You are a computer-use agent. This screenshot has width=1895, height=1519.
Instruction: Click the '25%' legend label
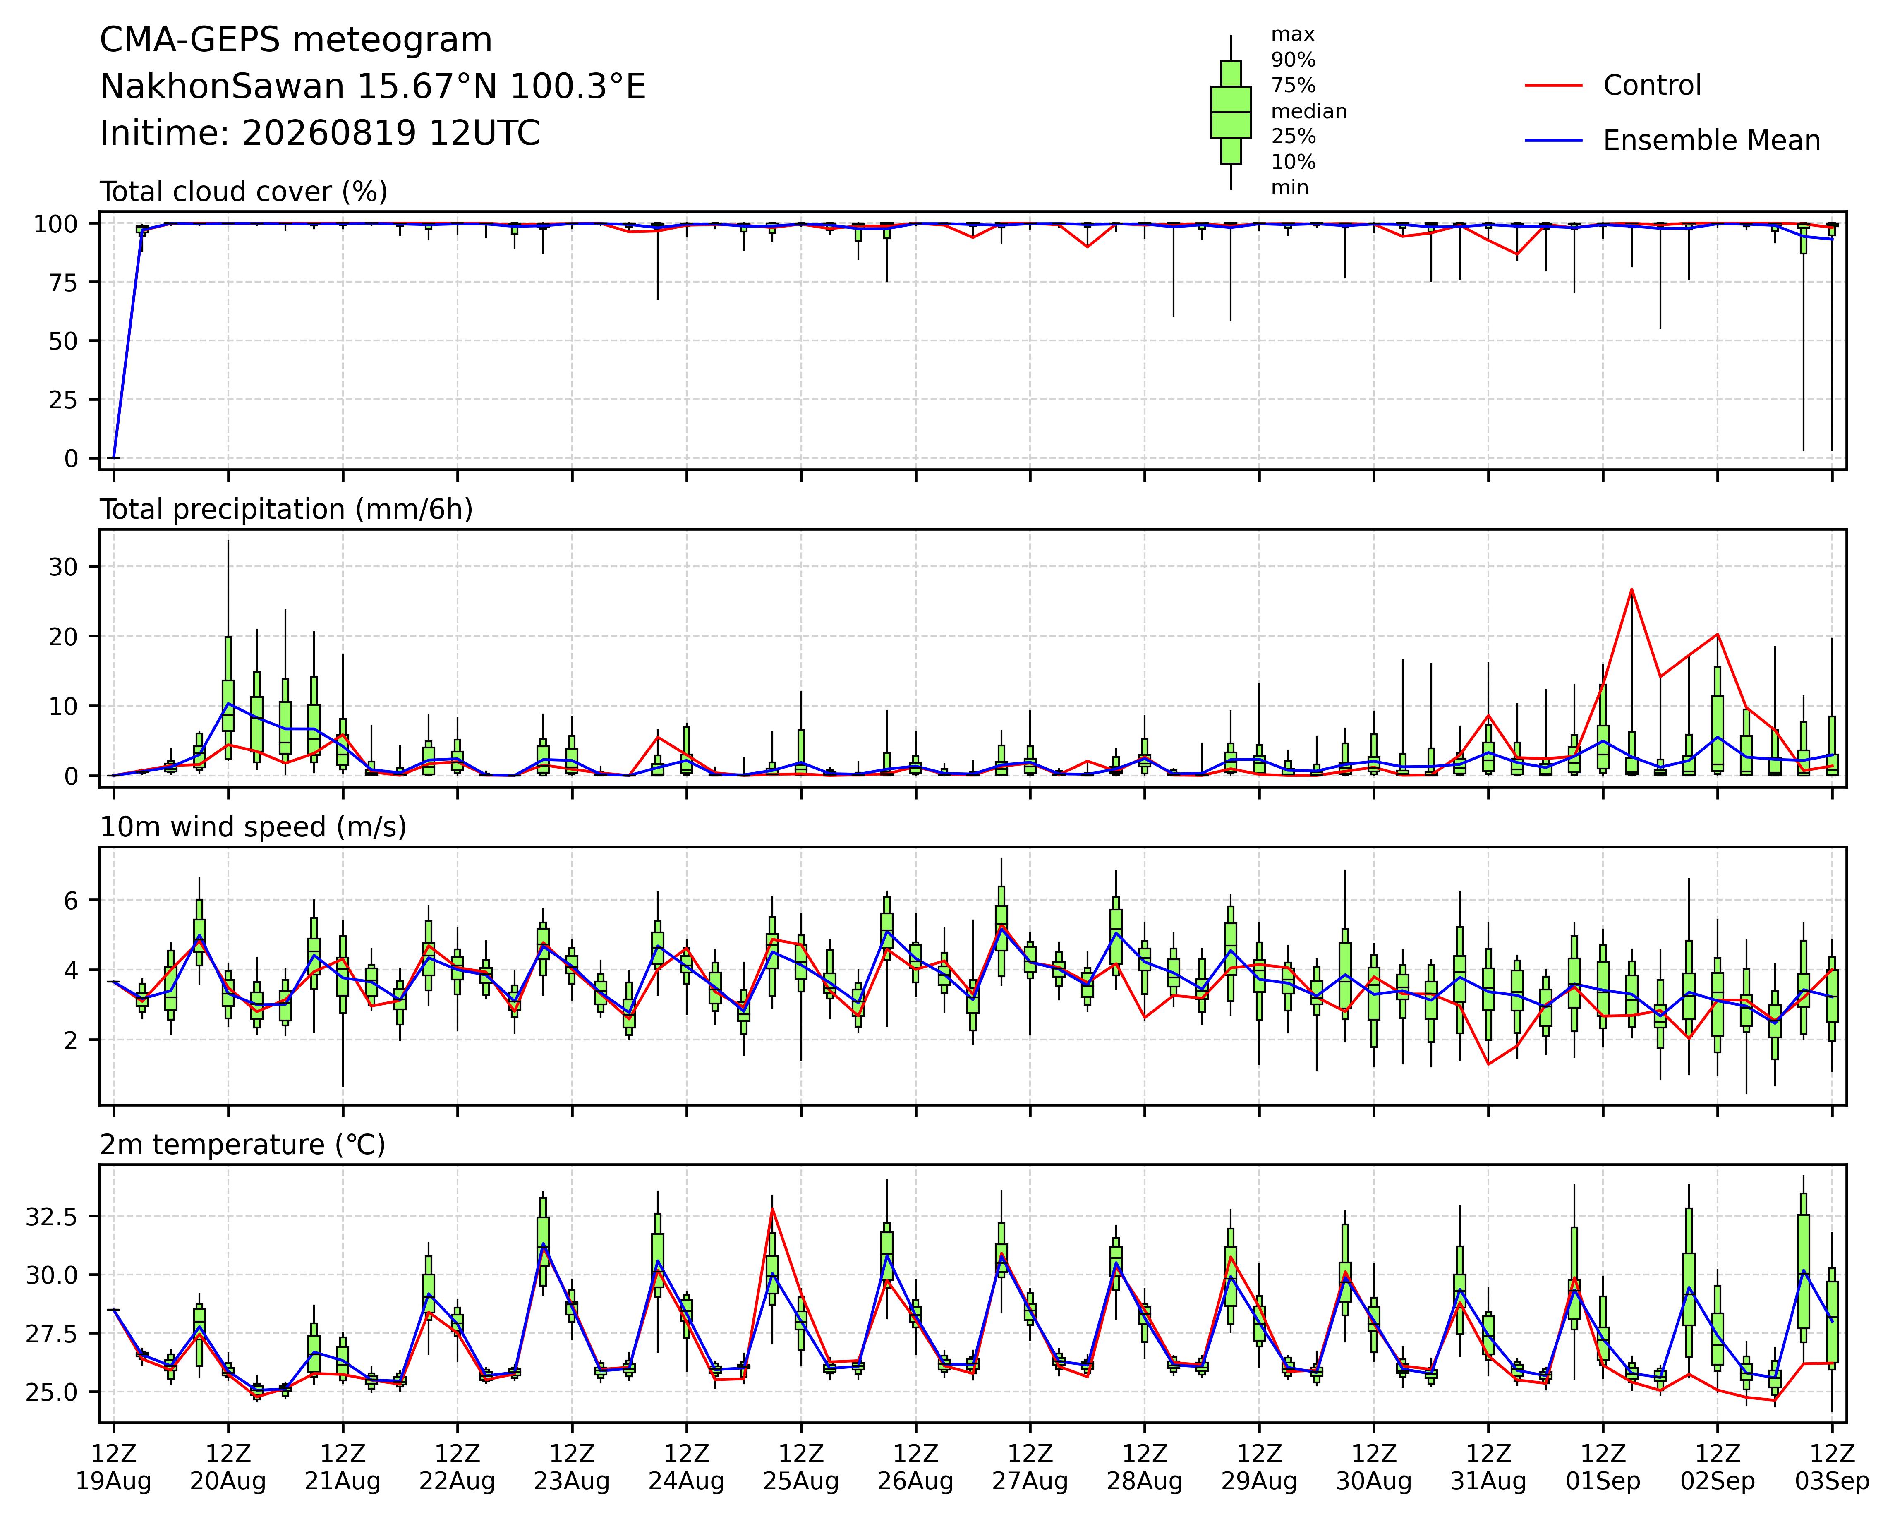[x=1293, y=137]
